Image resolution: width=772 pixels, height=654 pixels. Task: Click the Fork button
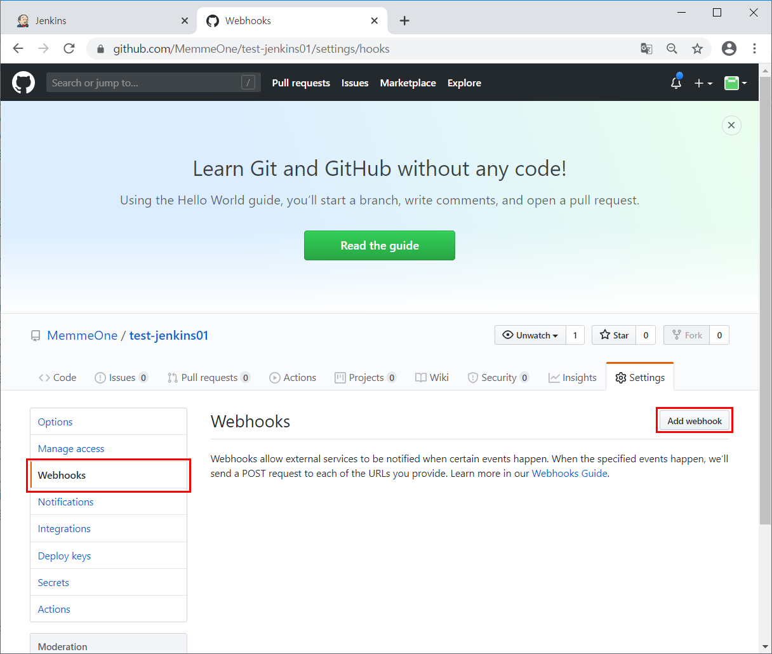[687, 335]
